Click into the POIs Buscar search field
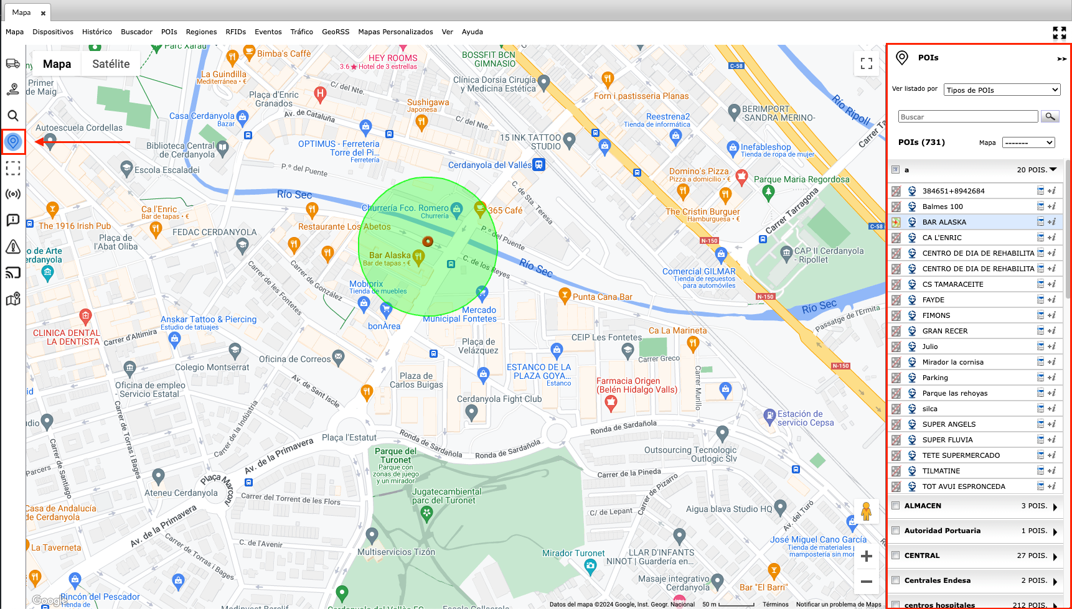This screenshot has width=1072, height=609. (968, 116)
